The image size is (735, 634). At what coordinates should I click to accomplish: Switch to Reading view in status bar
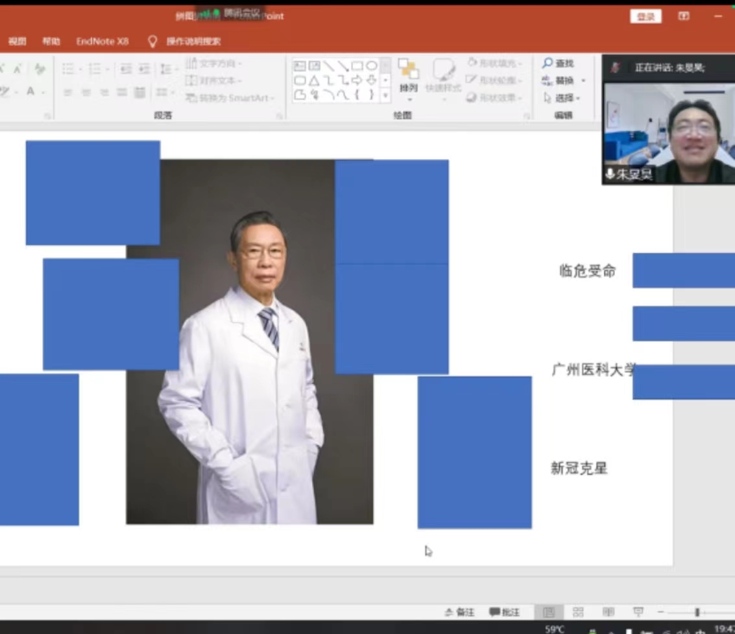click(608, 612)
